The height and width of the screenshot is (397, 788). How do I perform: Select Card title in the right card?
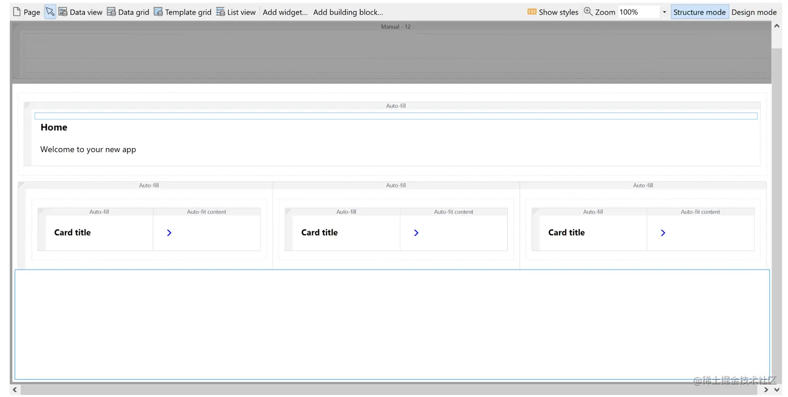pyautogui.click(x=567, y=233)
